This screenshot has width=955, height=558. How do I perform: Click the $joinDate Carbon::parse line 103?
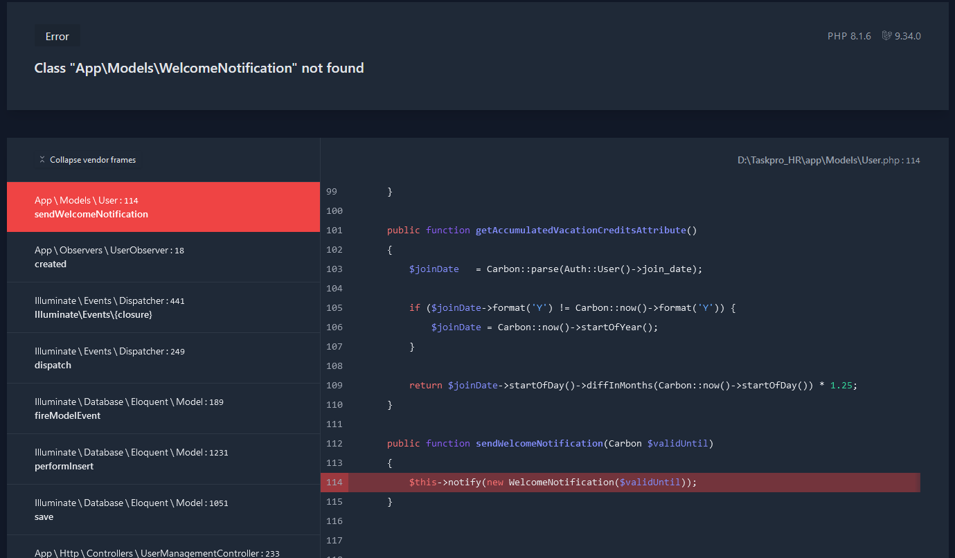pos(555,269)
